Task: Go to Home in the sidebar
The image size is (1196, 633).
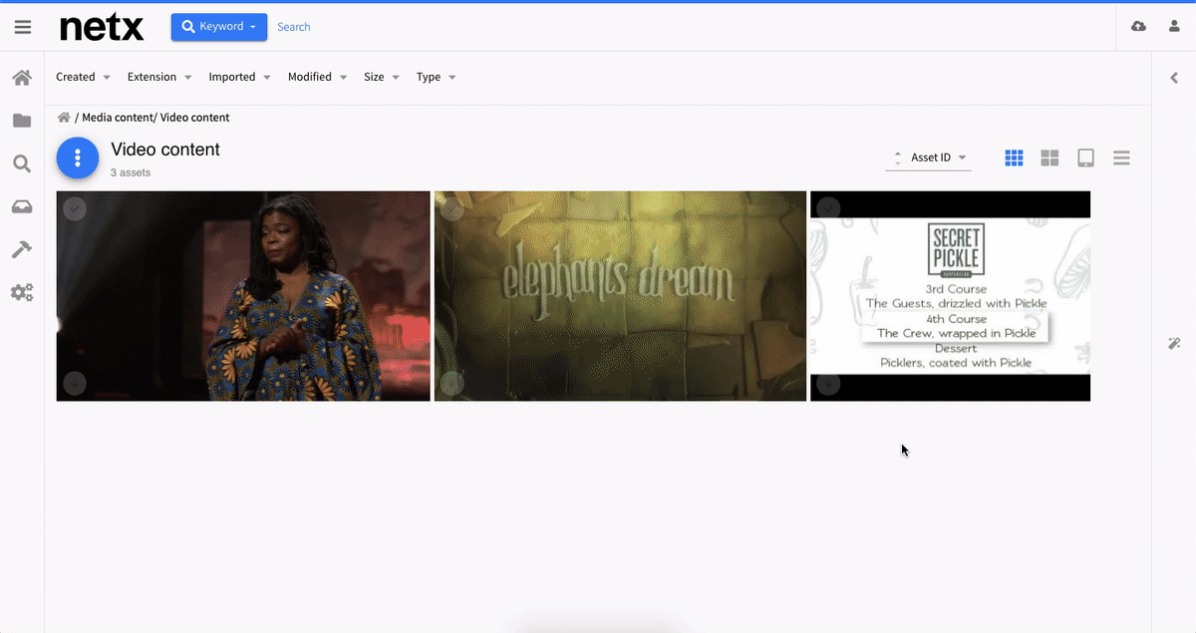Action: (22, 78)
